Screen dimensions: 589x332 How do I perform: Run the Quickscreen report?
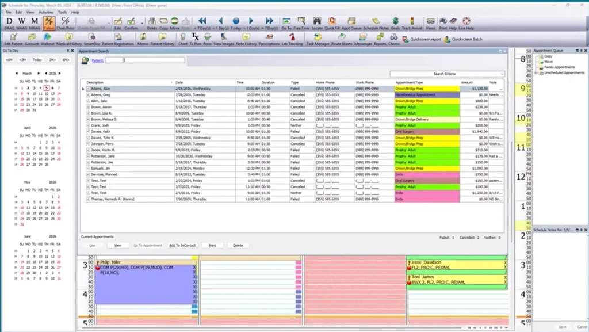point(422,39)
